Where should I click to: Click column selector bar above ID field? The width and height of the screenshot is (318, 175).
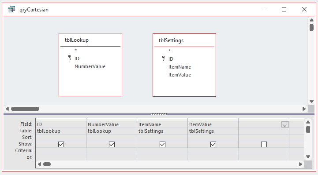pos(61,120)
